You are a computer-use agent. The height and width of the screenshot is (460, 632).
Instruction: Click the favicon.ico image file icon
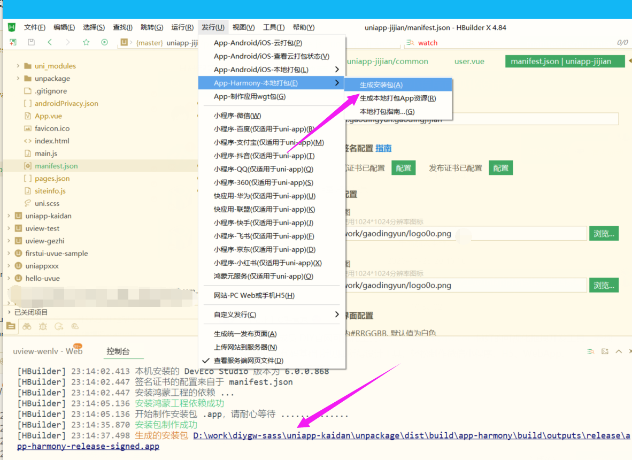coord(27,128)
